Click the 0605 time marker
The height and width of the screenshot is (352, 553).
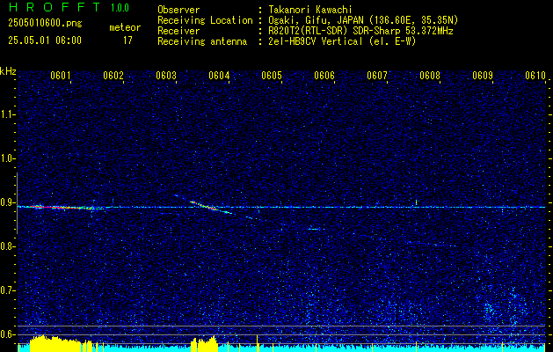point(272,76)
